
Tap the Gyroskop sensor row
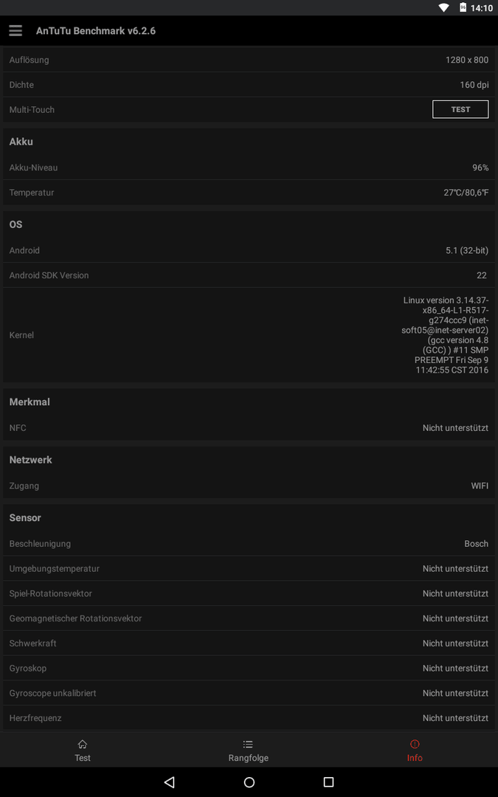[x=249, y=668]
